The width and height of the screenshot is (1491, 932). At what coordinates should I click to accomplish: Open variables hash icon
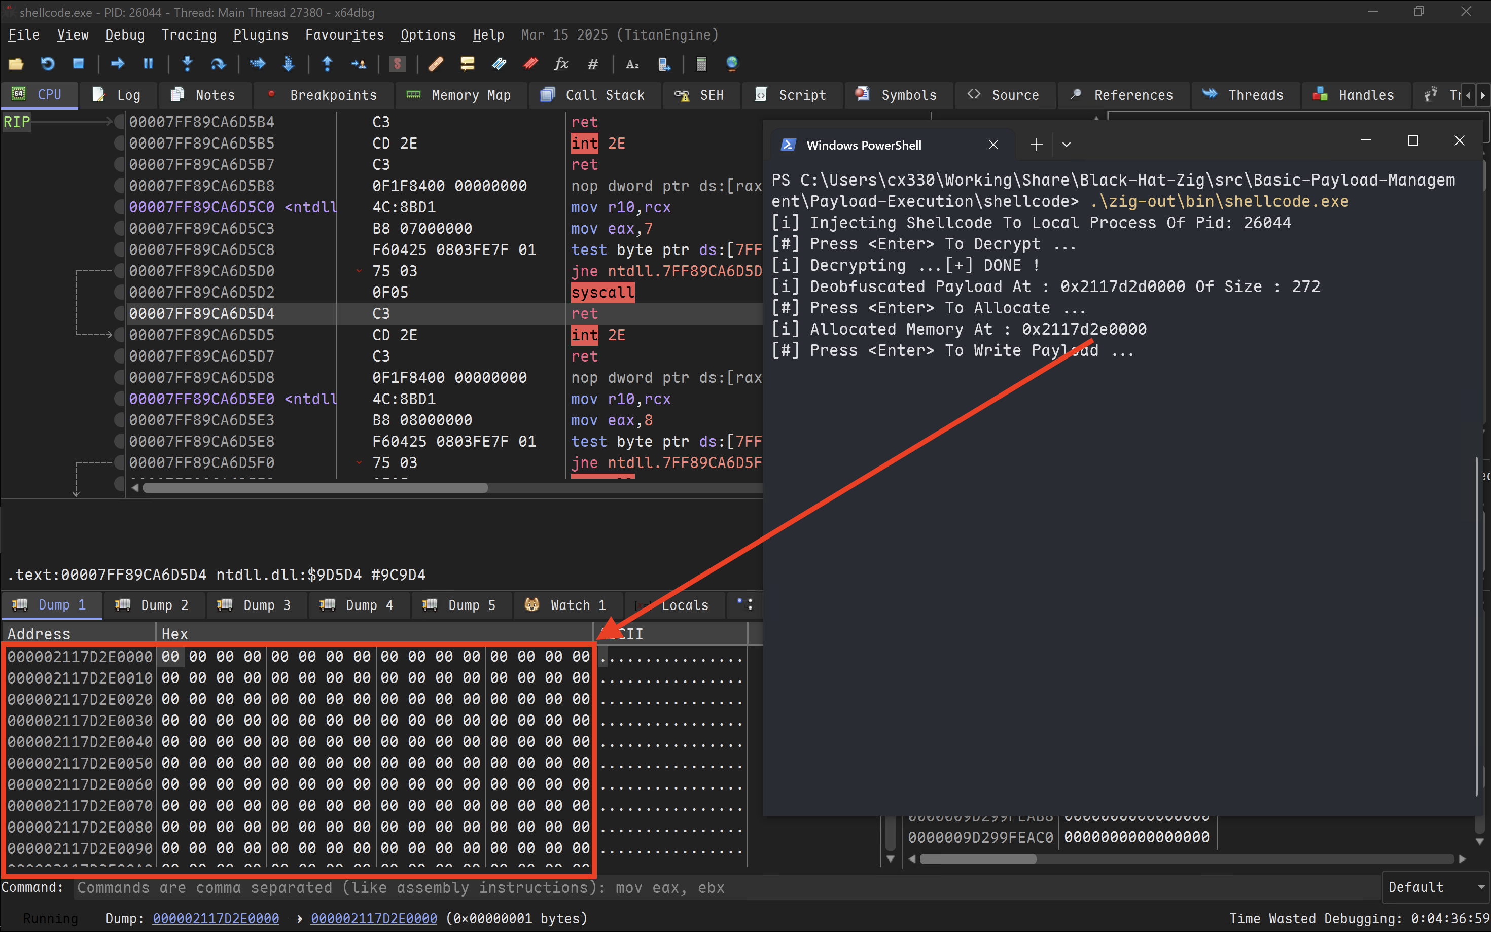point(593,63)
